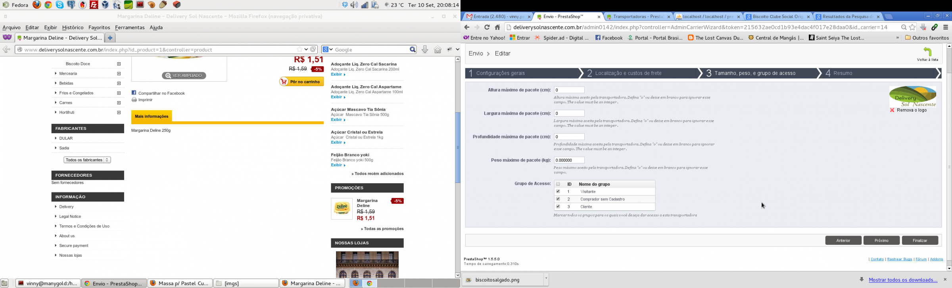Viewport: 952px width, 288px height.
Task: Click the Firefox search magnifier icon
Action: pyautogui.click(x=413, y=50)
